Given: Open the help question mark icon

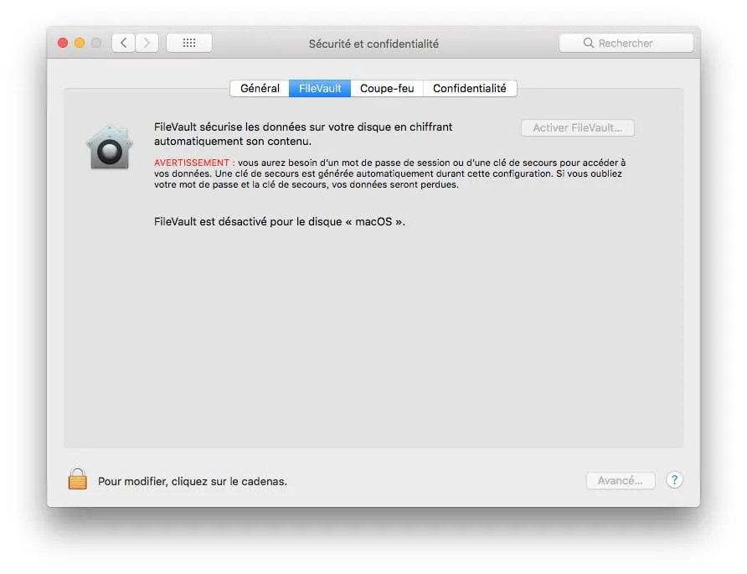Looking at the screenshot, I should [674, 479].
